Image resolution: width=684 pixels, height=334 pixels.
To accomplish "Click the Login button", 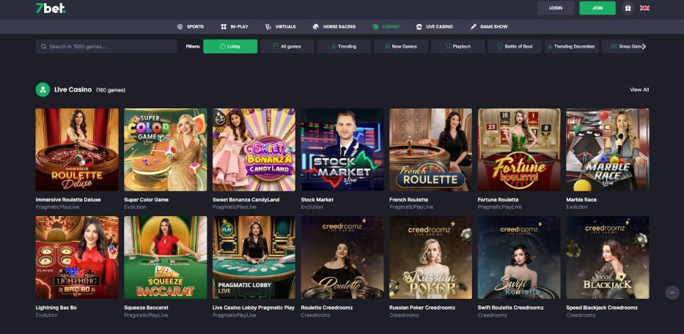I will [x=555, y=8].
